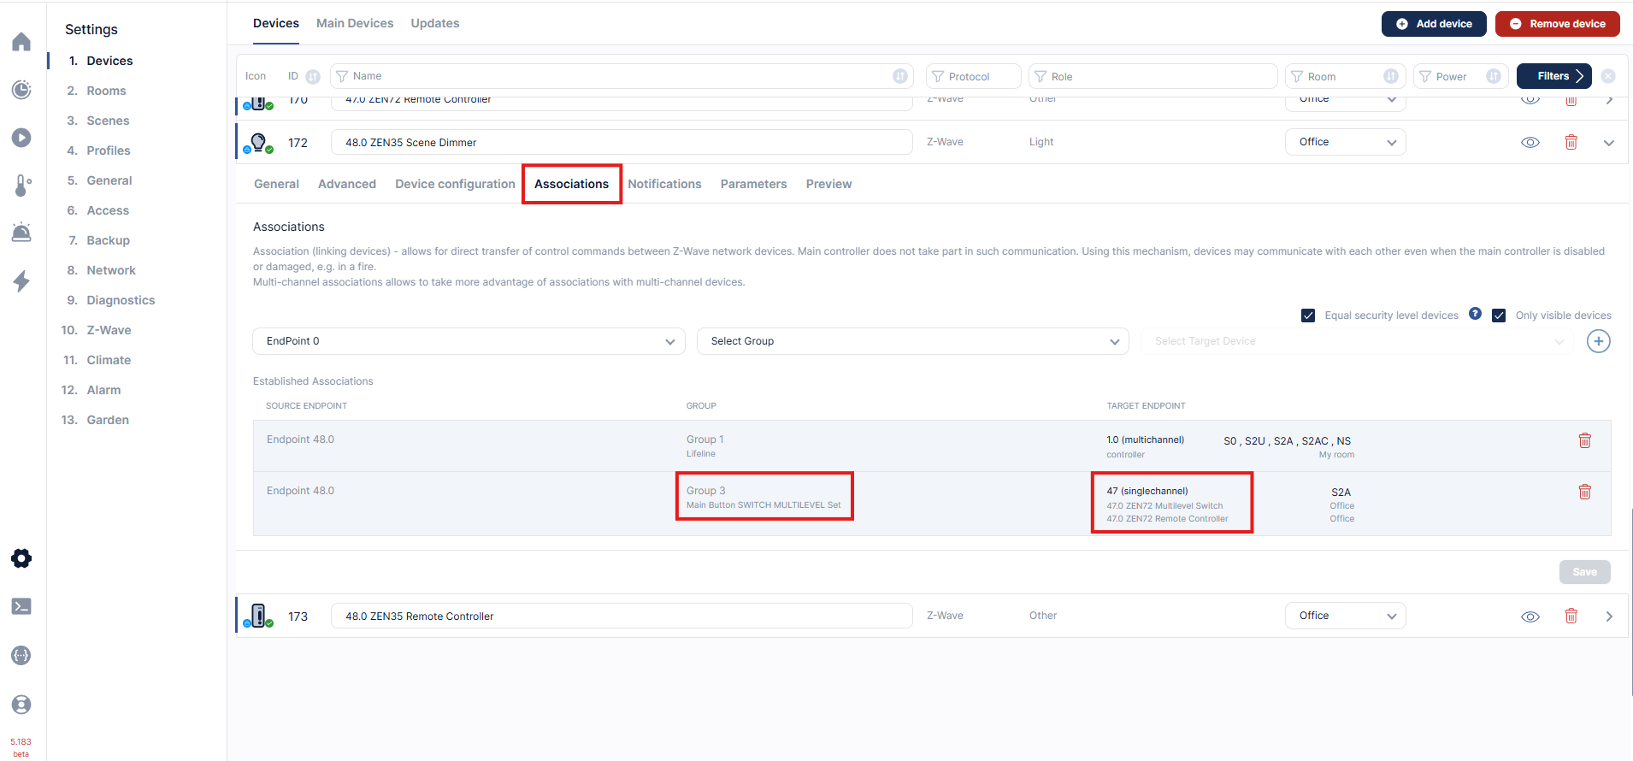Click the Save button
Image resolution: width=1633 pixels, height=761 pixels.
(1585, 572)
